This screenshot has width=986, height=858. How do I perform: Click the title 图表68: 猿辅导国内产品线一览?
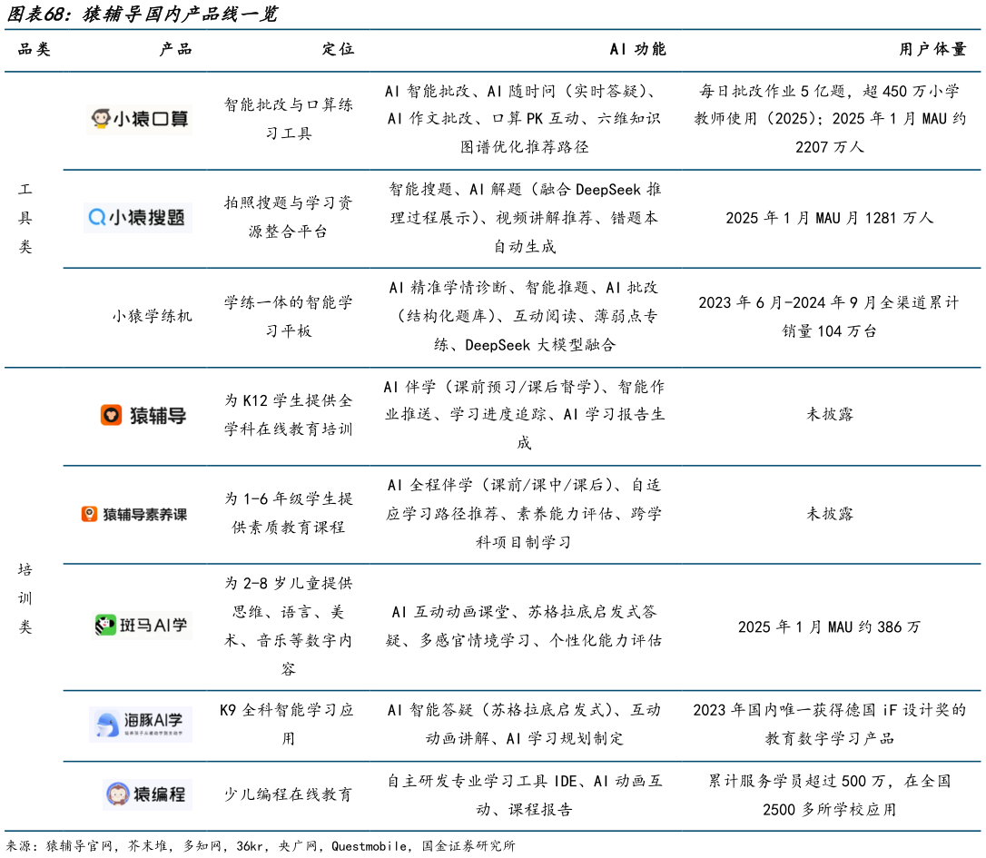tap(143, 14)
